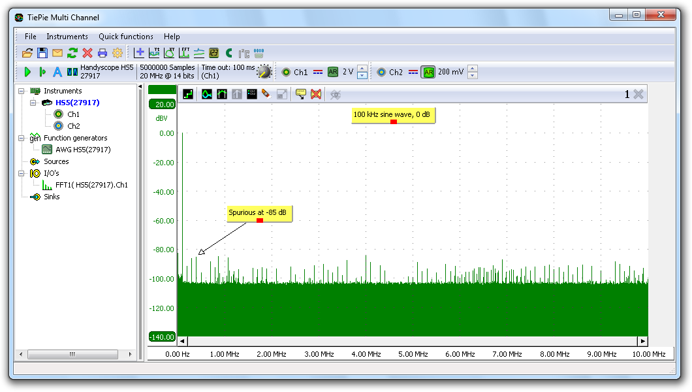Click the red X delete icon
This screenshot has width=692, height=392.
click(87, 53)
